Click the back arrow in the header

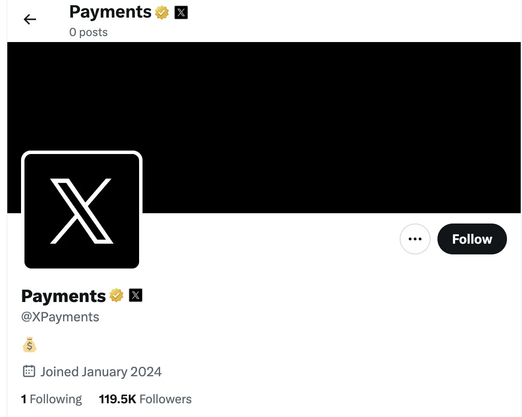coord(29,19)
